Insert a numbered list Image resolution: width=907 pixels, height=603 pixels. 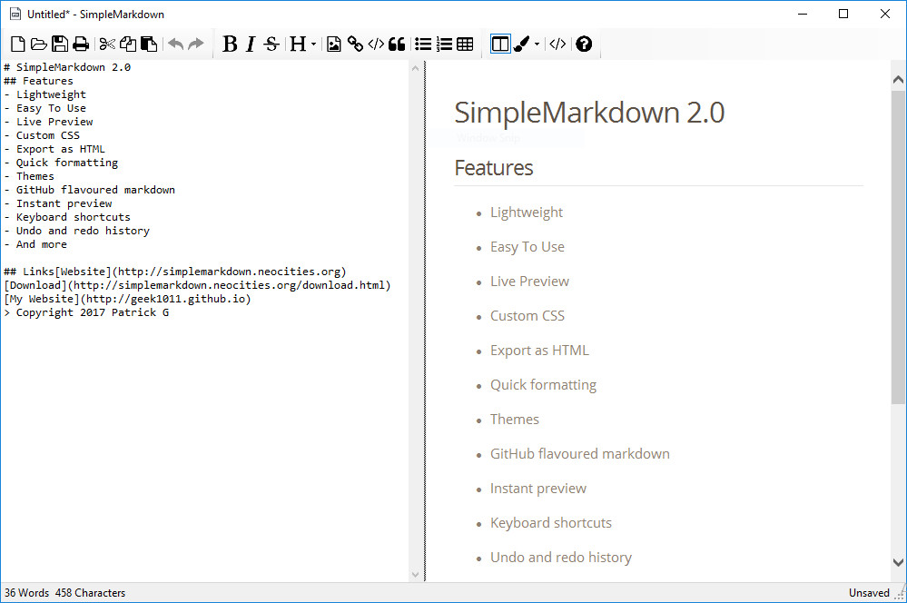click(444, 44)
